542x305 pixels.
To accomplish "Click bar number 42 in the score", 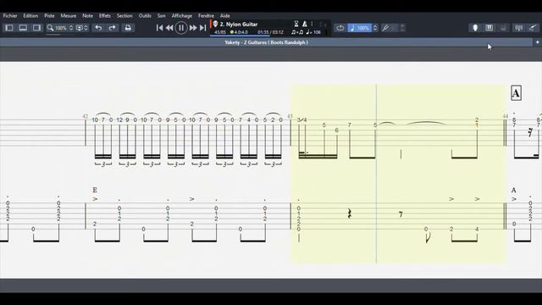I will [x=86, y=117].
